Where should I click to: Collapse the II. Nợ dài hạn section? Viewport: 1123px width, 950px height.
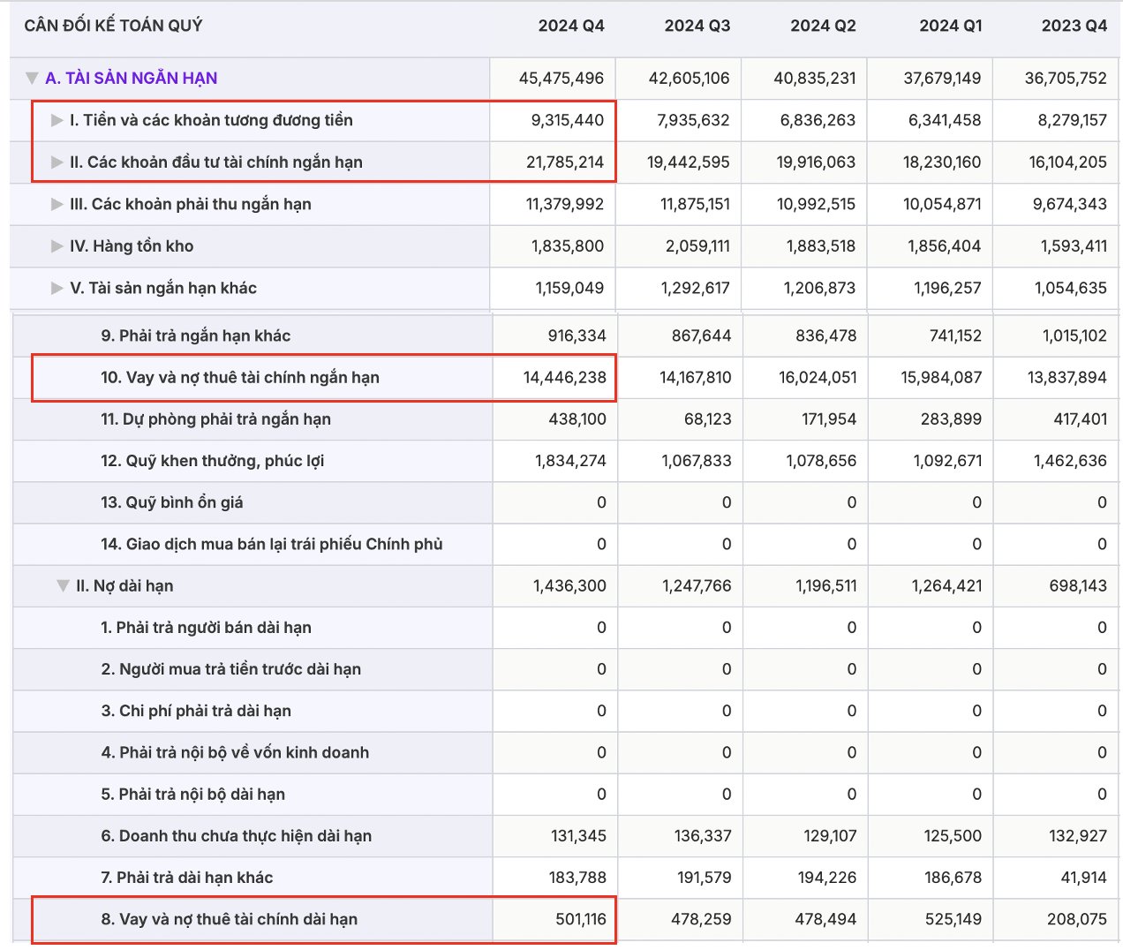tap(63, 586)
